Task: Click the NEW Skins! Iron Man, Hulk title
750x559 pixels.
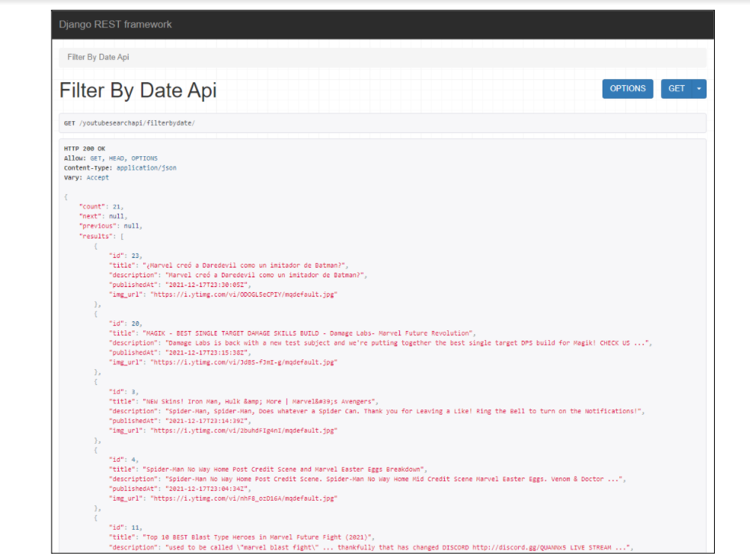Action: [244, 401]
